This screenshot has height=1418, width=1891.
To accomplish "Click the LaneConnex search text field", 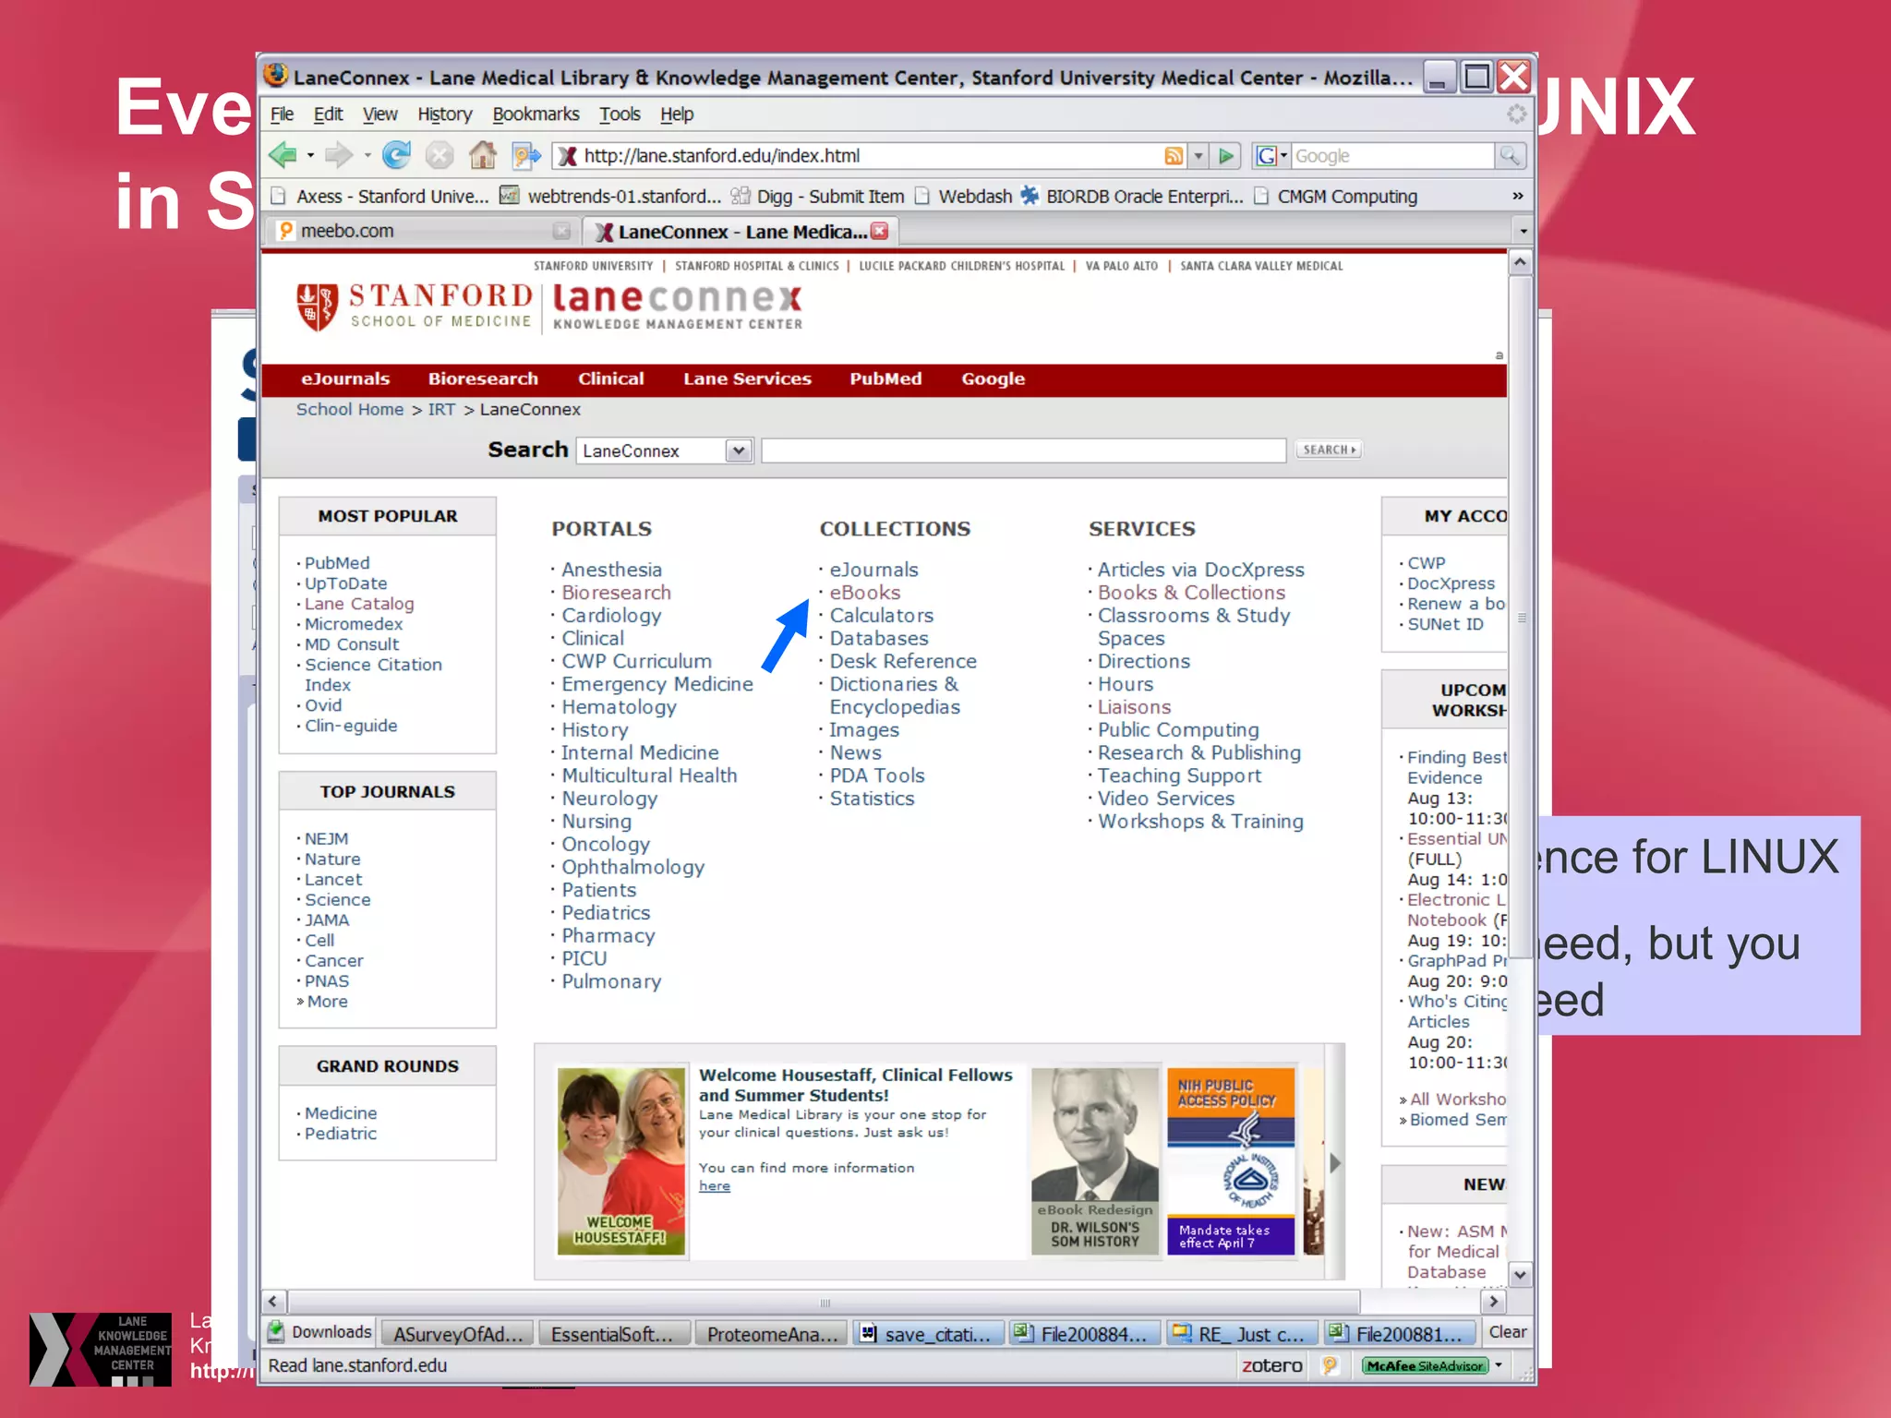I will point(1023,451).
